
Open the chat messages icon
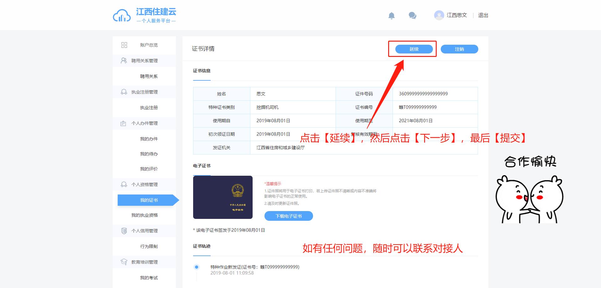[412, 15]
